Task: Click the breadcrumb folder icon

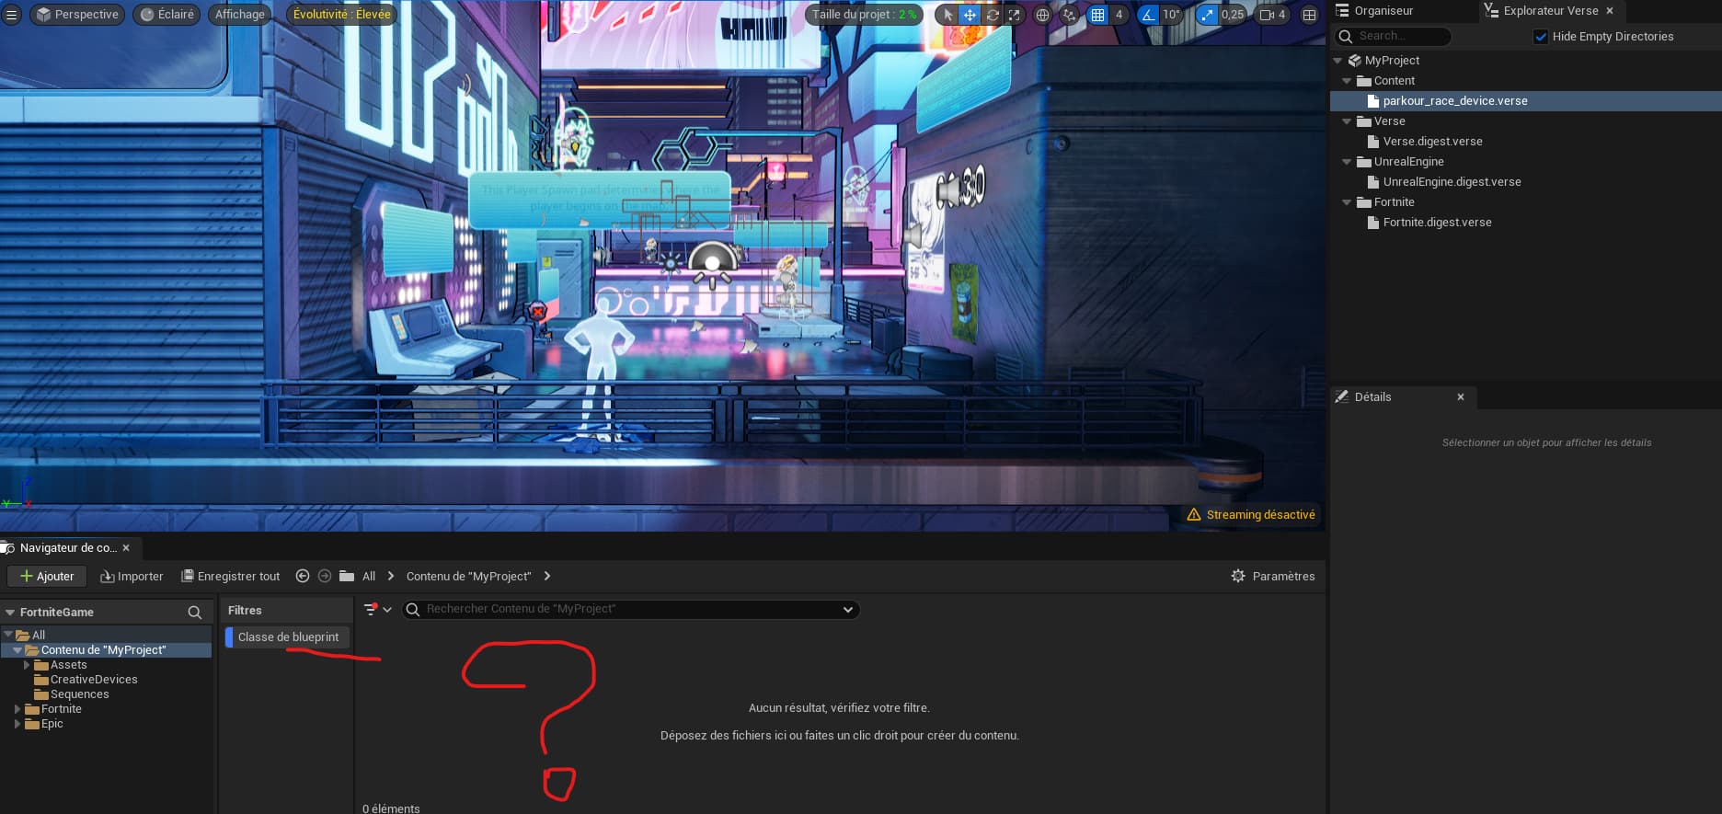Action: (x=347, y=576)
